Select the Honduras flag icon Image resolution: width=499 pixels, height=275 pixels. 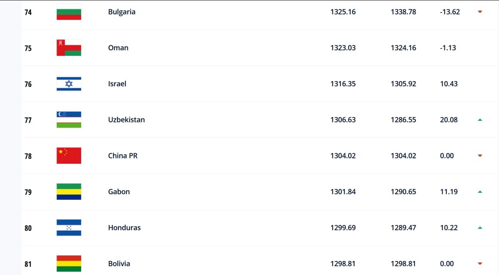(x=69, y=227)
